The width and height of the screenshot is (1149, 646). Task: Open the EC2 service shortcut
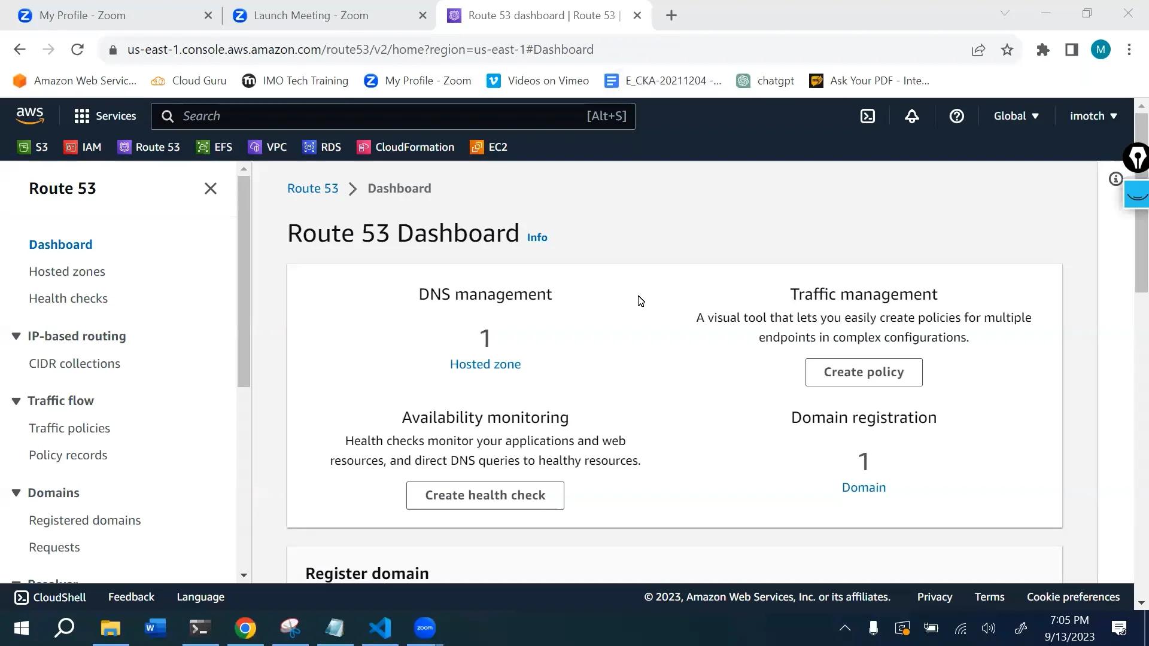point(488,147)
